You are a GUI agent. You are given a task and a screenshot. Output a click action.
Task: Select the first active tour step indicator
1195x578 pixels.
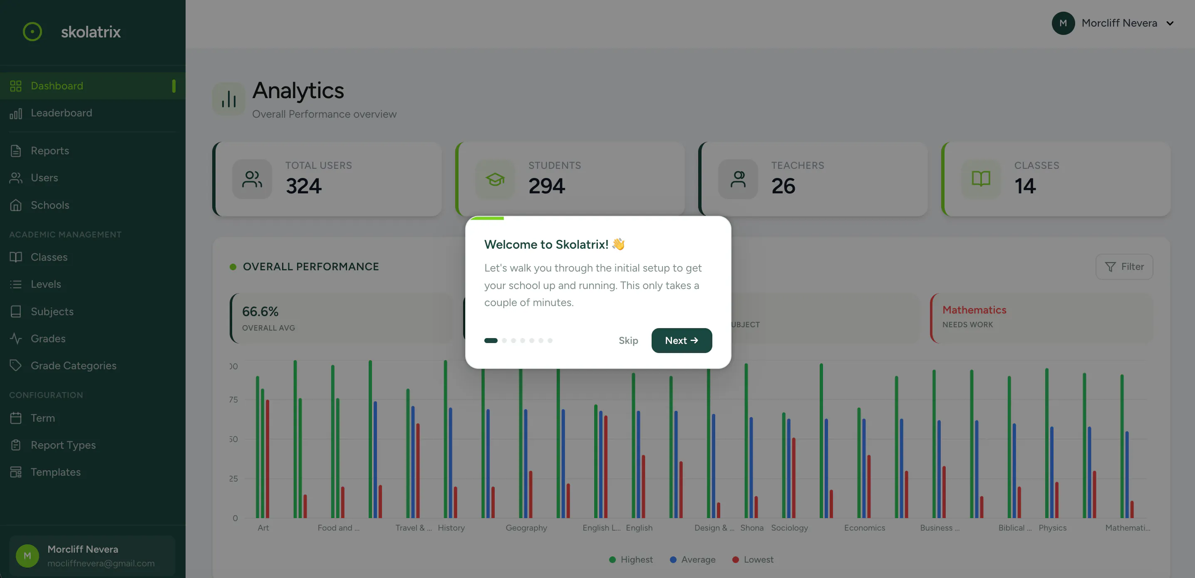click(x=491, y=341)
